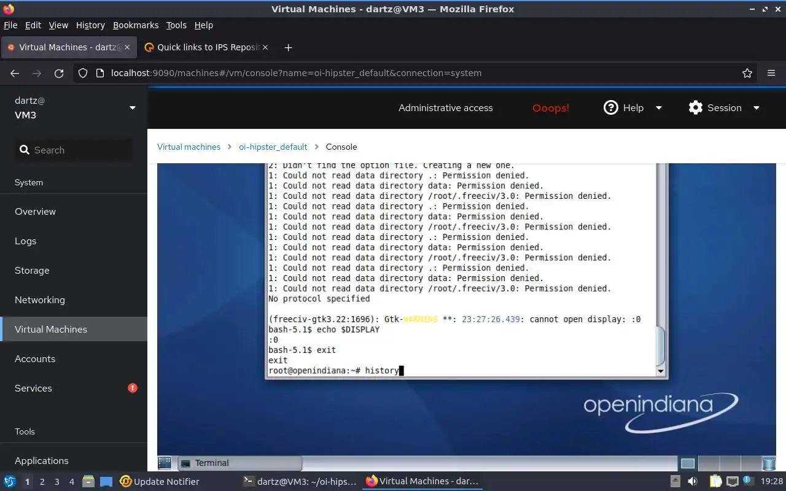The height and width of the screenshot is (491, 786).
Task: Expand the Help dropdown menu
Action: [659, 107]
